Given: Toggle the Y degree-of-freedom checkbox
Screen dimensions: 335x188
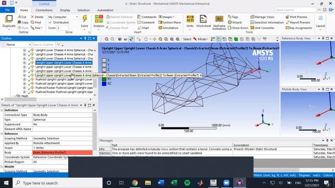Looking at the screenshot, I should pyautogui.click(x=104, y=65).
